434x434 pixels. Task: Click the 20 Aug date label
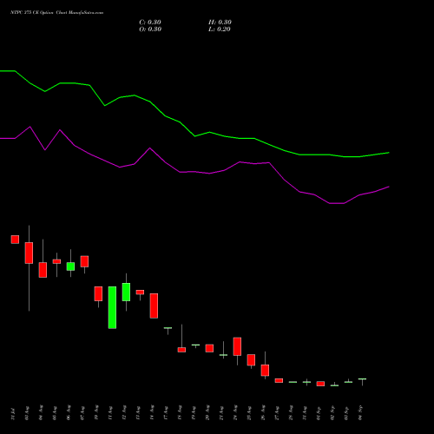(207, 413)
